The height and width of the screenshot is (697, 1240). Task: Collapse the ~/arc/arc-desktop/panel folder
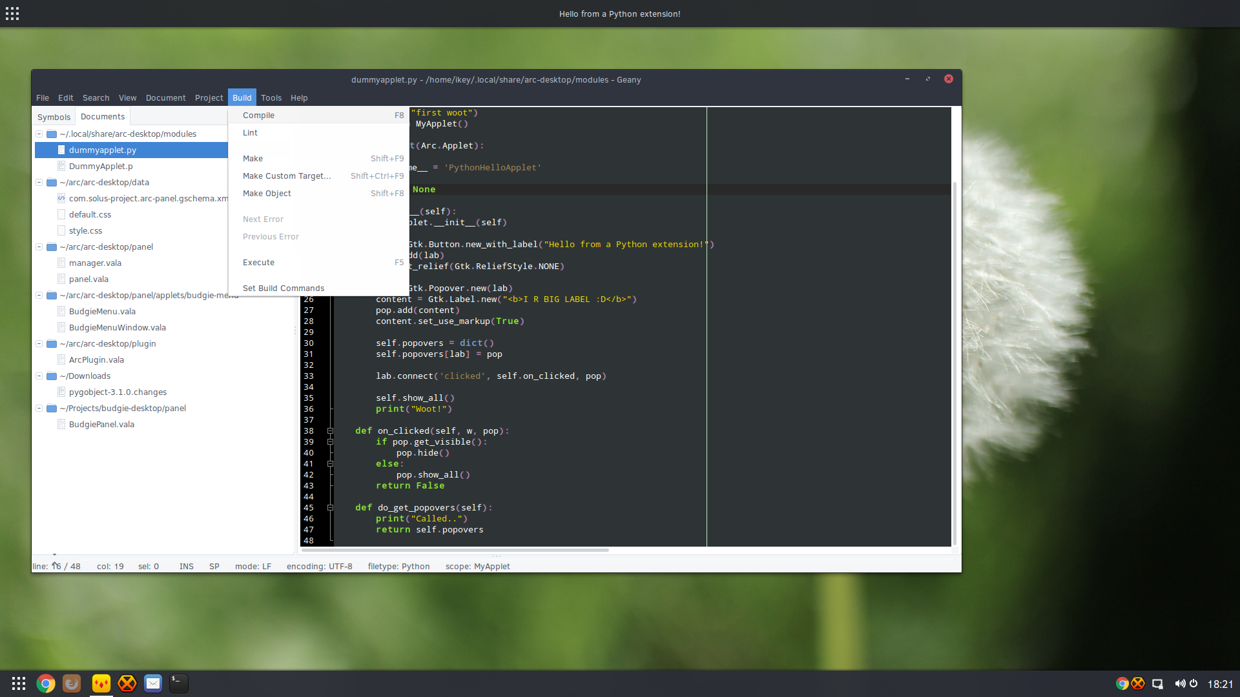(39, 247)
